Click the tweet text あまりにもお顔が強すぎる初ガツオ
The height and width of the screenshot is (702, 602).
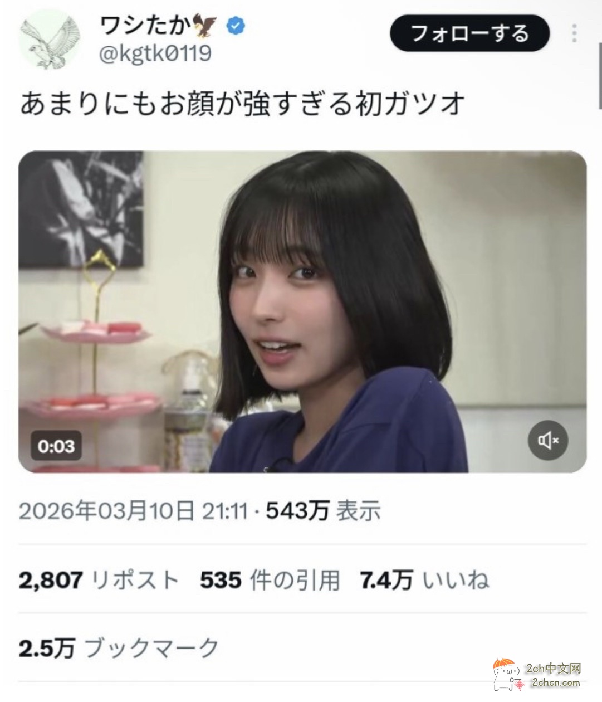click(243, 104)
